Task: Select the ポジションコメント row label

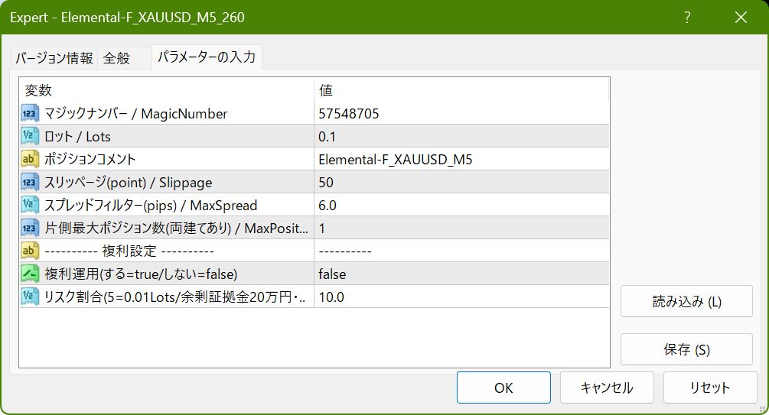Action: (90, 159)
